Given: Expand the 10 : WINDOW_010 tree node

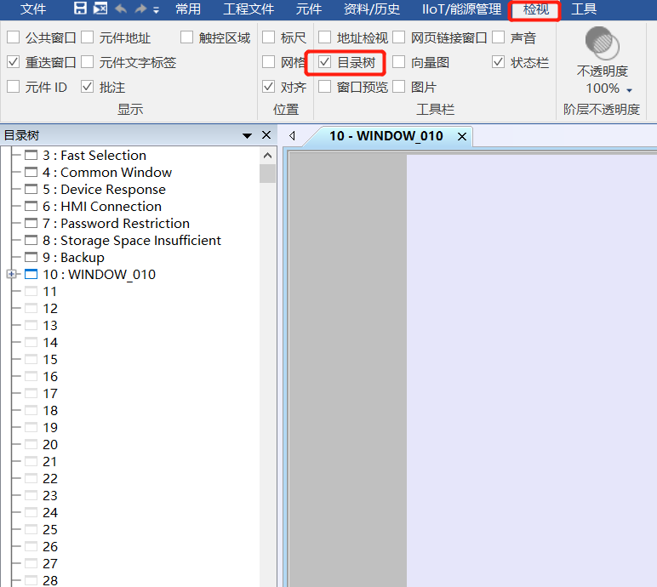Looking at the screenshot, I should point(11,275).
